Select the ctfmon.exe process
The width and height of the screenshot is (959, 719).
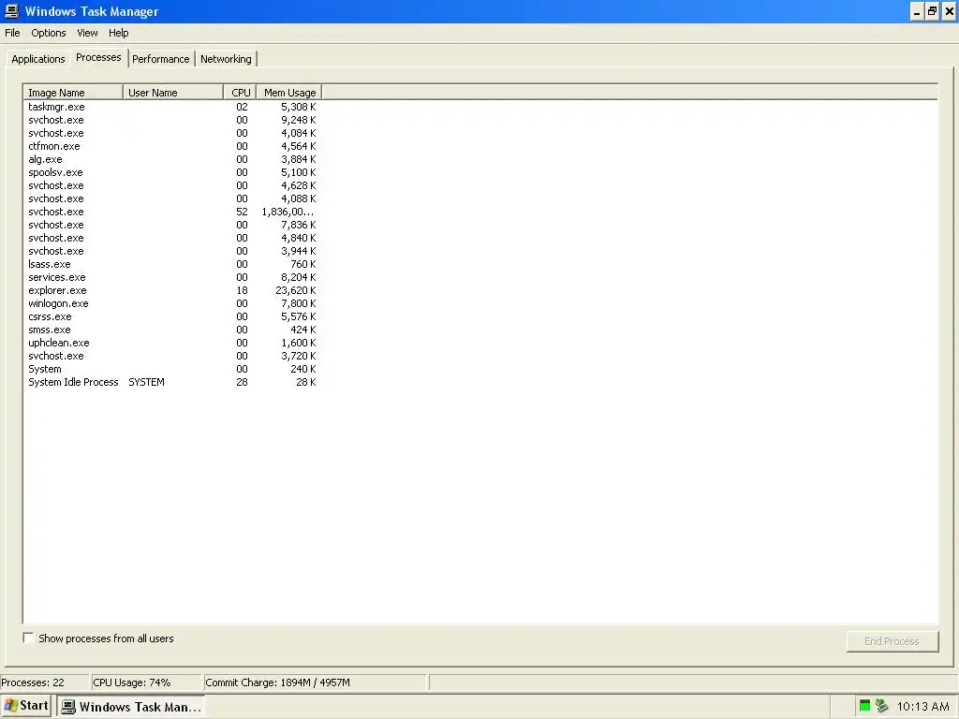click(172, 146)
